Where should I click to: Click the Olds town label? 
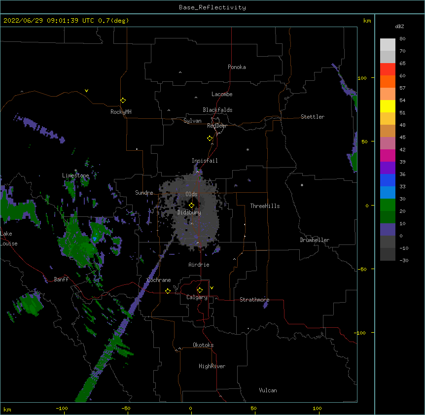click(x=191, y=194)
